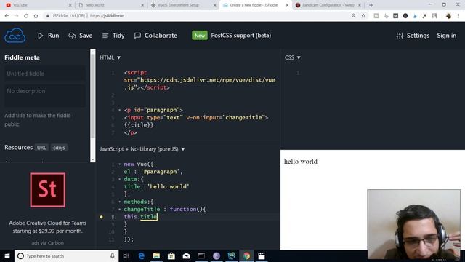Expand the HTML panel dropdown
Screen dimensions: 465x262
[110, 57]
